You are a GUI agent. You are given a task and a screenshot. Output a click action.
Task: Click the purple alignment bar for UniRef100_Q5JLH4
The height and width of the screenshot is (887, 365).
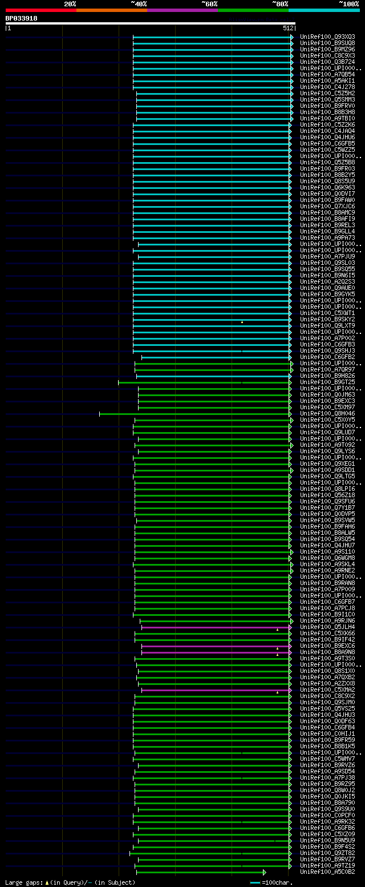[x=216, y=627]
